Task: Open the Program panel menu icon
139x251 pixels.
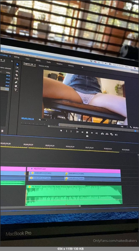Action: tap(35, 65)
